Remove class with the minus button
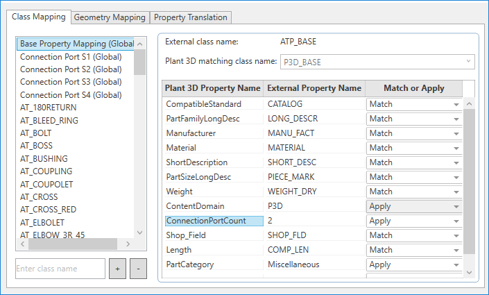489x295 pixels. [x=138, y=269]
